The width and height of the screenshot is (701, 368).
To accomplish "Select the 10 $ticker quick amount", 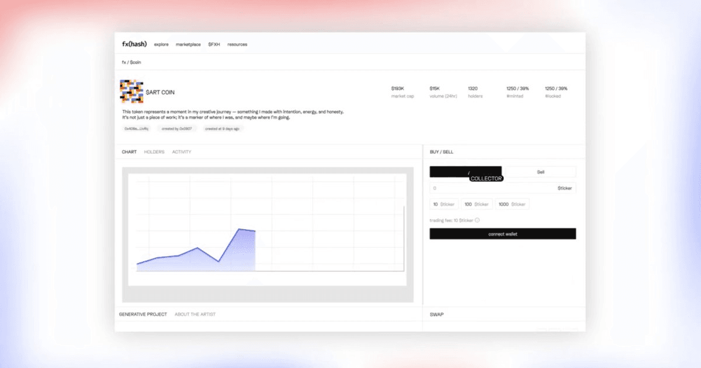I will pyautogui.click(x=443, y=204).
